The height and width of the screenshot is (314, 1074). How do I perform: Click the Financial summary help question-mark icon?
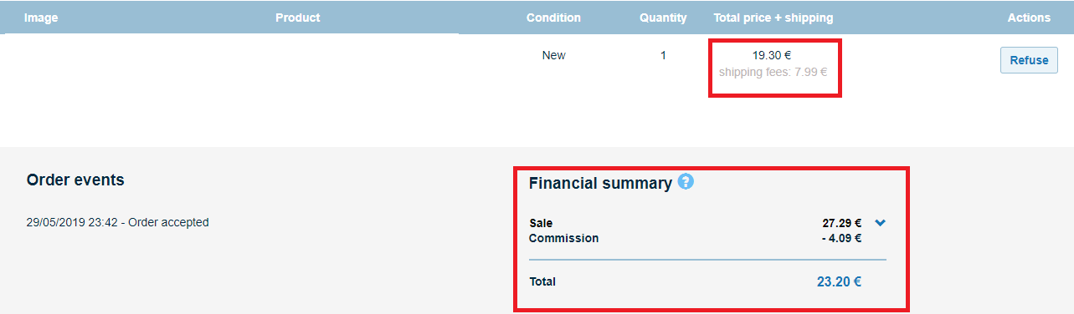pos(686,181)
